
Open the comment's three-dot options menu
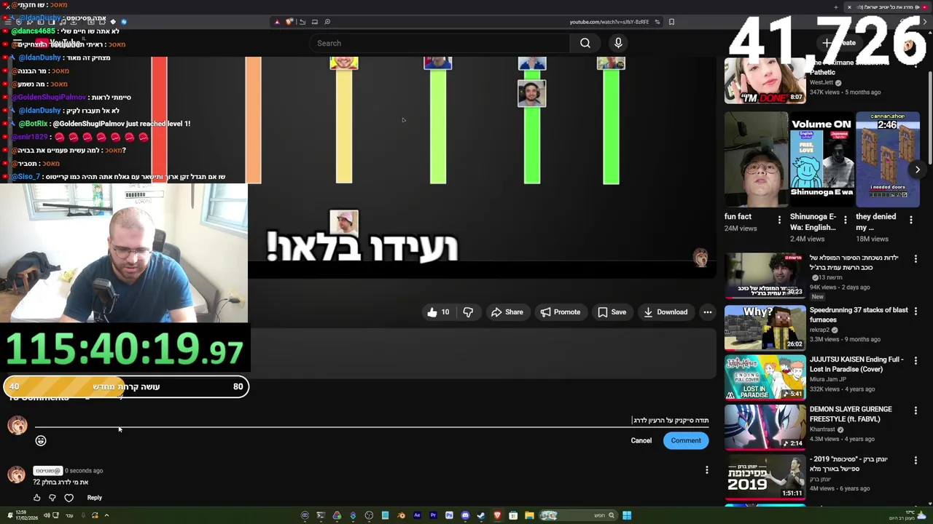pos(706,470)
